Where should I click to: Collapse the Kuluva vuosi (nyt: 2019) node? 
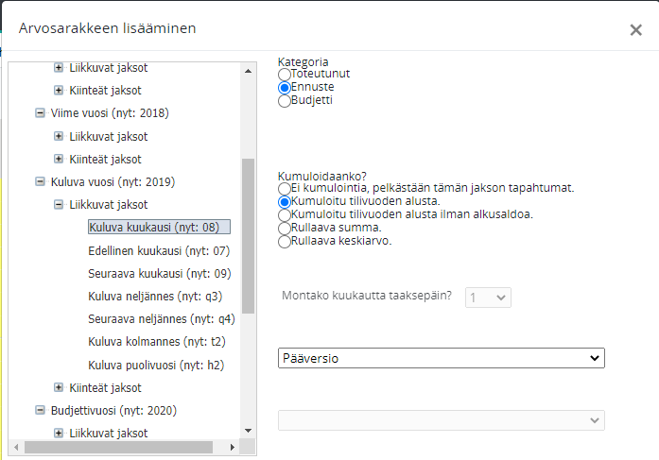pyautogui.click(x=40, y=182)
